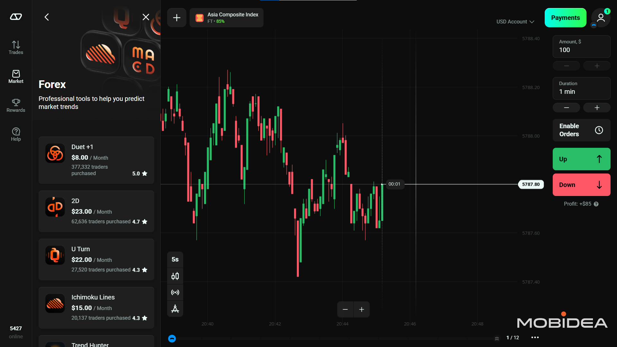Viewport: 617px width, 347px height.
Task: Click the Payments button
Action: coord(566,18)
